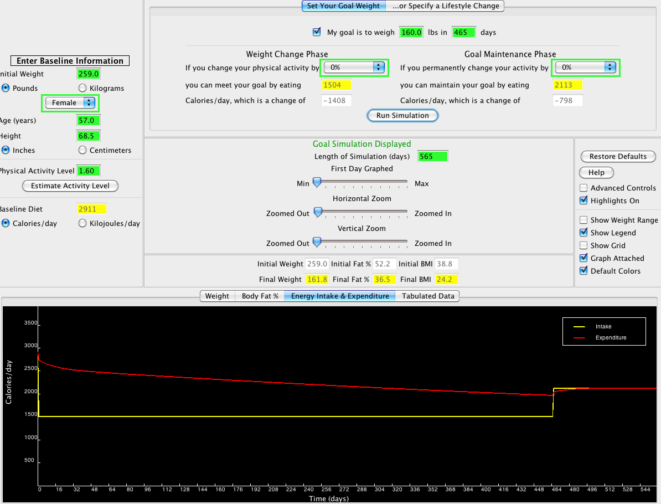Image resolution: width=661 pixels, height=504 pixels.
Task: Select the Calories/day radio button
Action: (x=6, y=224)
